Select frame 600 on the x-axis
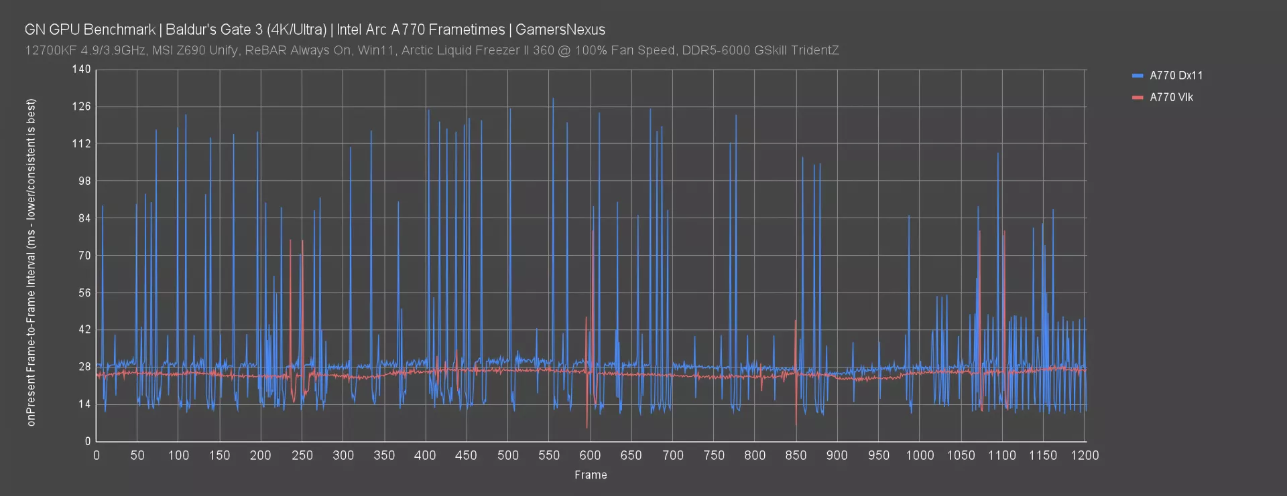 pos(590,455)
